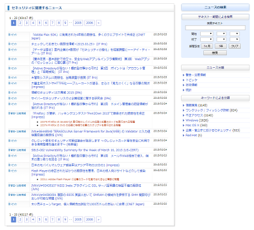Screen dimensions: 254x230
Task: Open the Active Directory 第2回 ドメイン管理者 article
Action: (x=90, y=106)
